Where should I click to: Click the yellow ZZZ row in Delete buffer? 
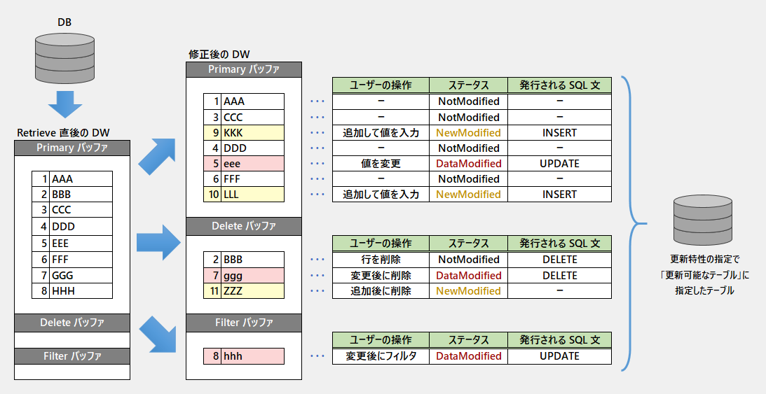[253, 291]
